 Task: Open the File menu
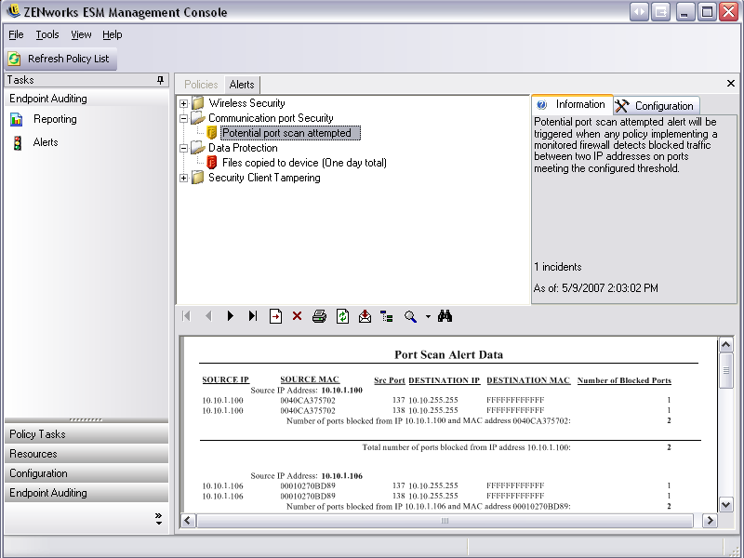pyautogui.click(x=16, y=34)
